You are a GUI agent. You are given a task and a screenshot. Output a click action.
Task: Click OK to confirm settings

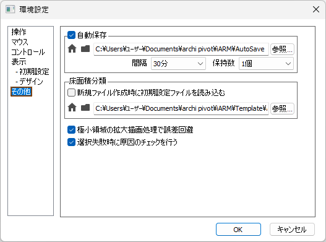tap(238, 230)
